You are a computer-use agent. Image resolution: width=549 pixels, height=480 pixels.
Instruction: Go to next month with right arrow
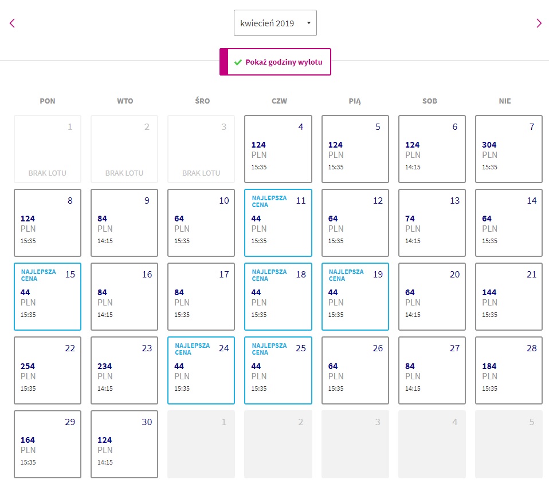[539, 23]
